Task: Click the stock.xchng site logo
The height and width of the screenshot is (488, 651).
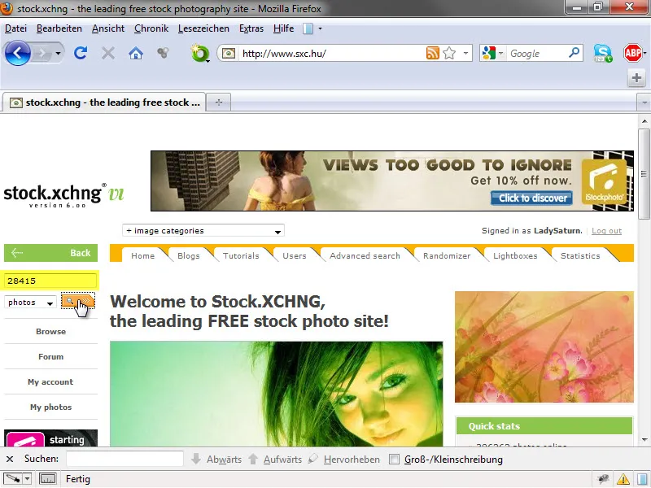Action: point(64,195)
